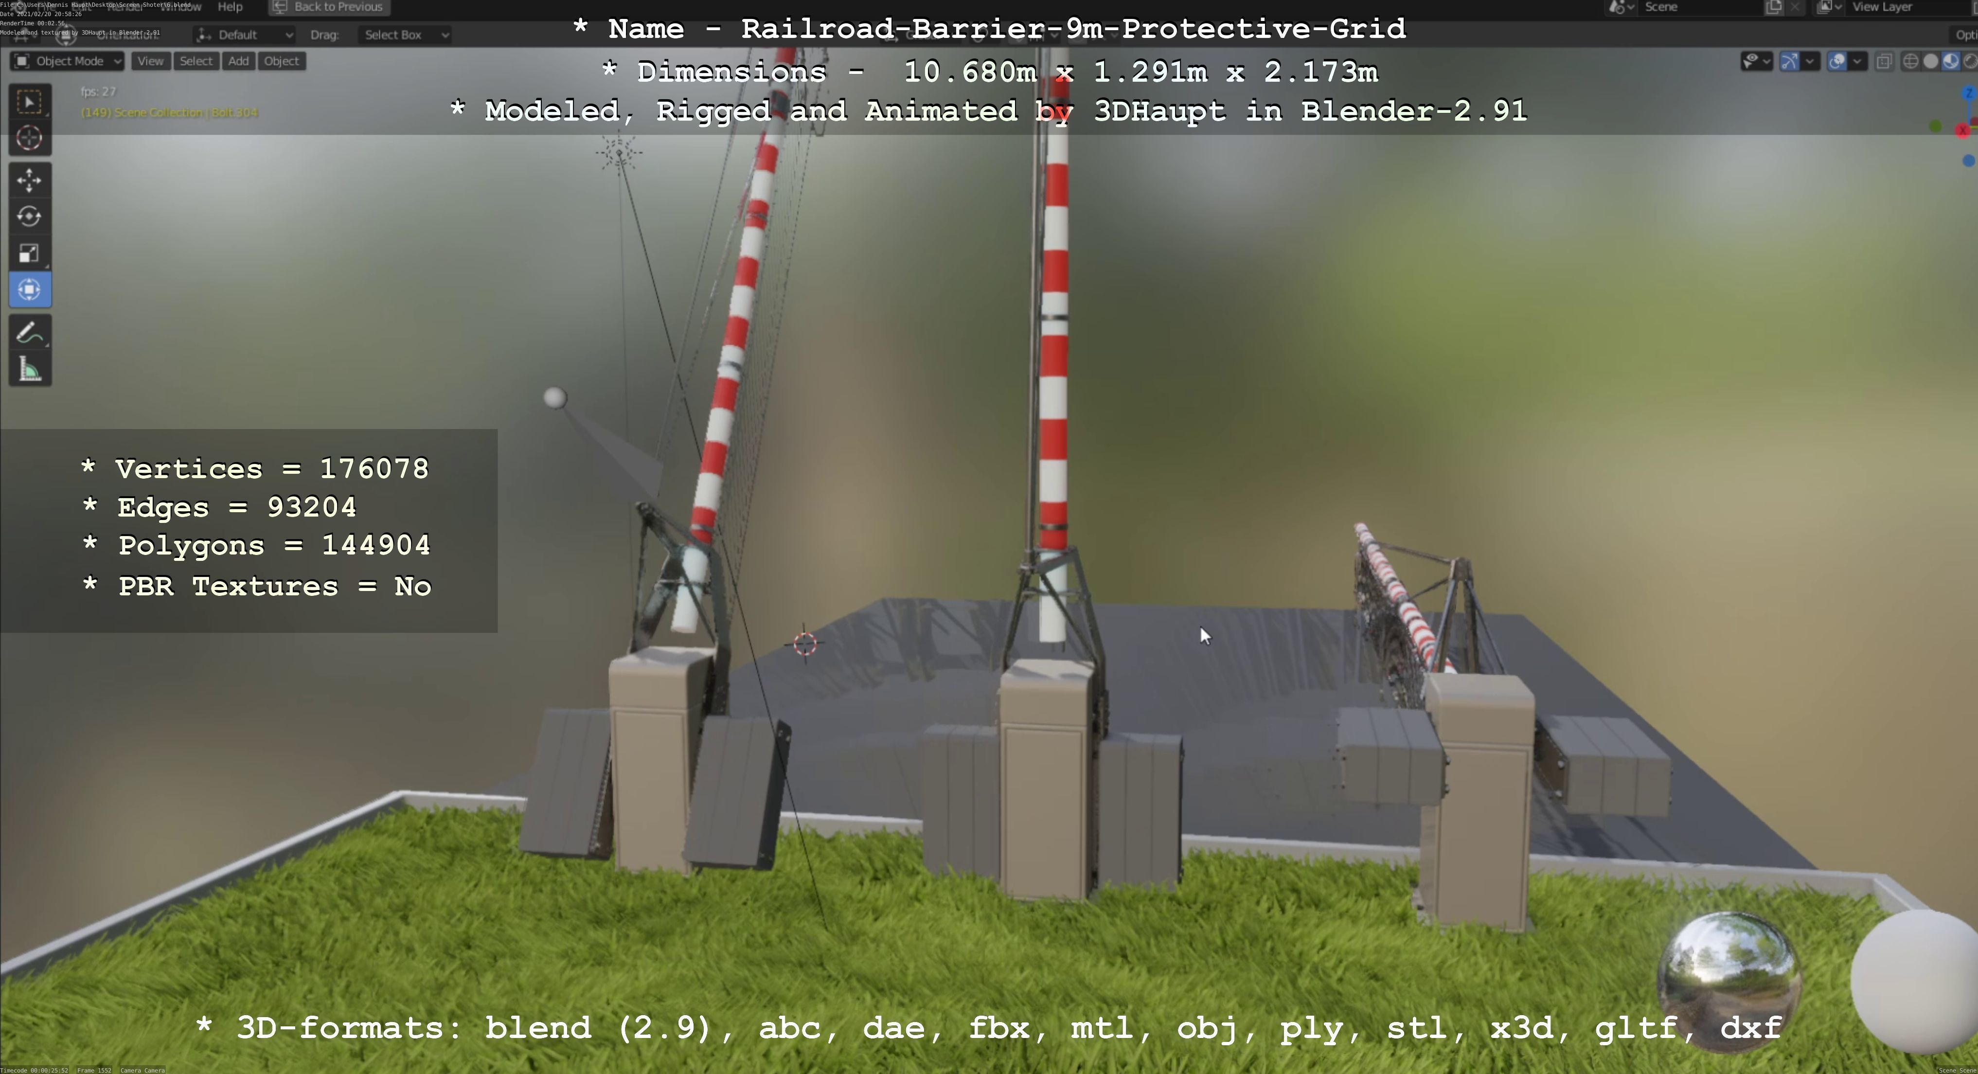Click the fps: 27 readout
Image resolution: width=1978 pixels, height=1074 pixels.
pyautogui.click(x=98, y=91)
